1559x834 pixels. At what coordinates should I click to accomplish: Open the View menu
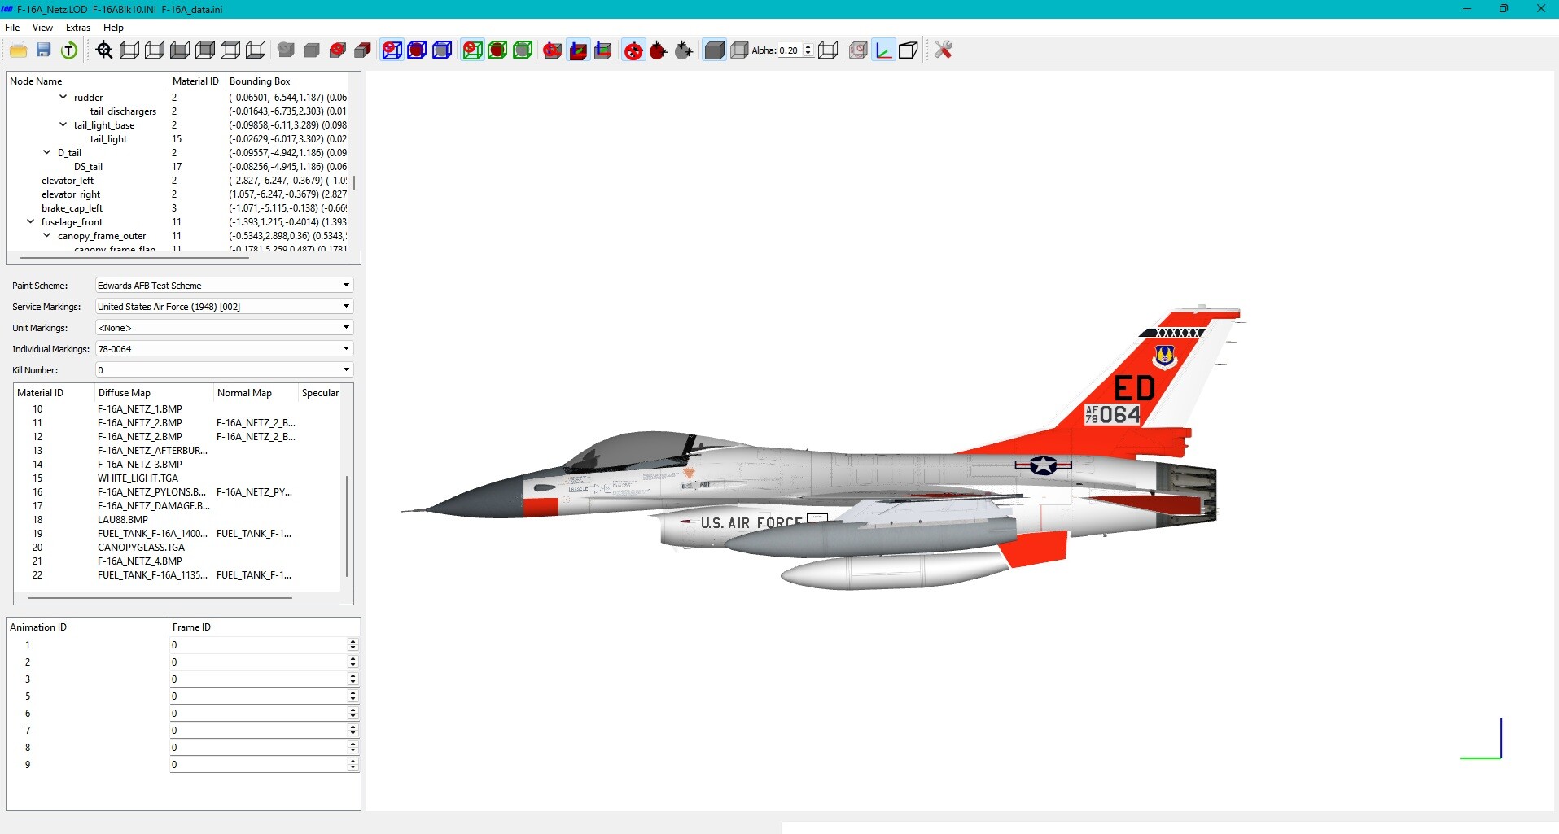point(42,28)
